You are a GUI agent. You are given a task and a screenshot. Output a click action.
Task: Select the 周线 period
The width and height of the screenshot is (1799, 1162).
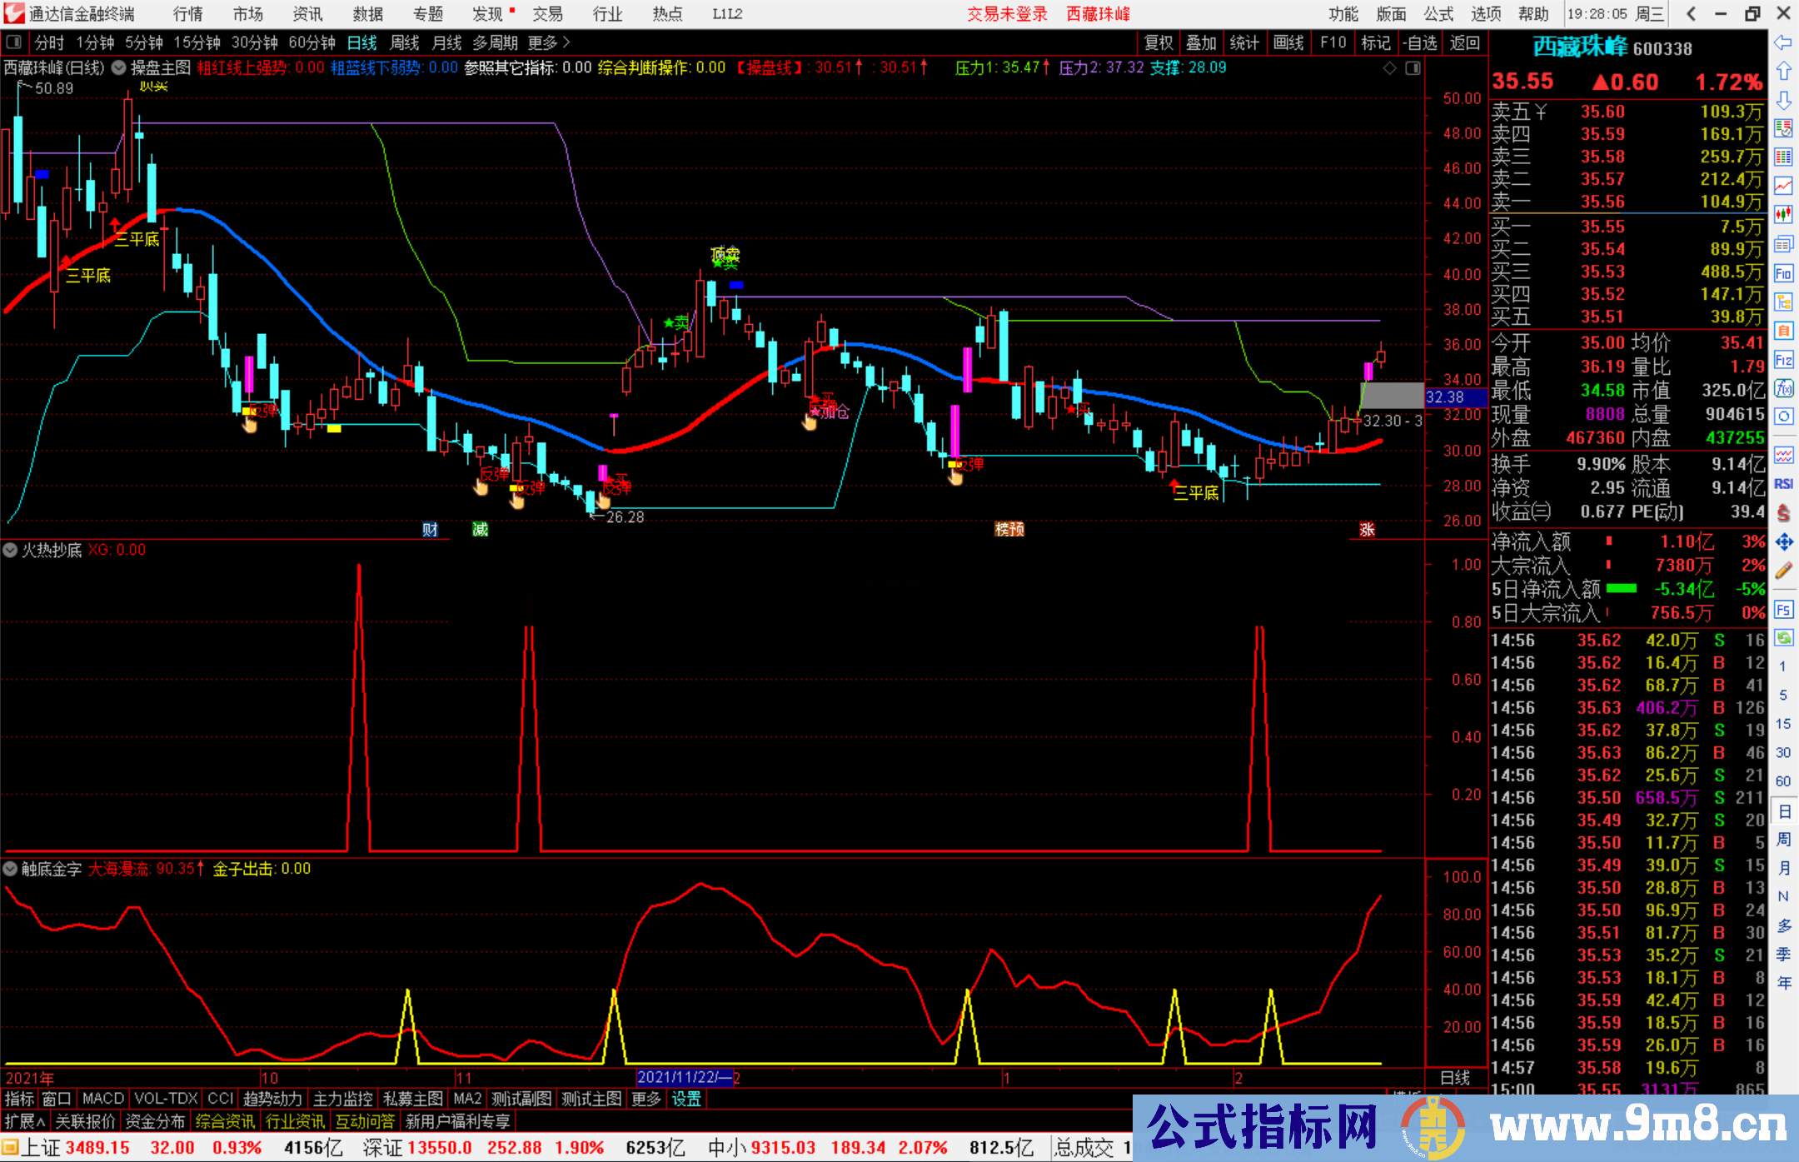coord(405,42)
